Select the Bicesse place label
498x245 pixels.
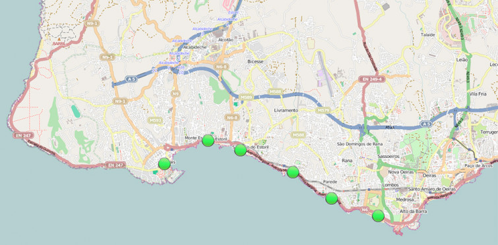pos(255,62)
